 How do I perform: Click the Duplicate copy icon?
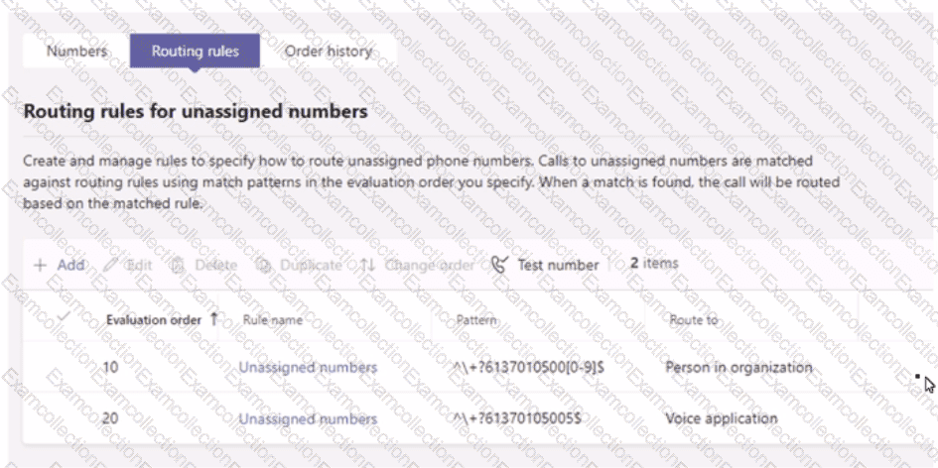(264, 266)
